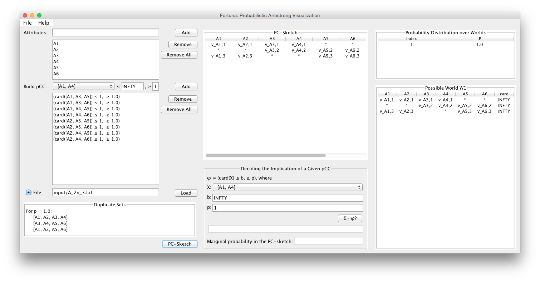Image resolution: width=540 pixels, height=282 pixels.
Task: Click the P column header in Probability Distribution
Action: coord(480,39)
